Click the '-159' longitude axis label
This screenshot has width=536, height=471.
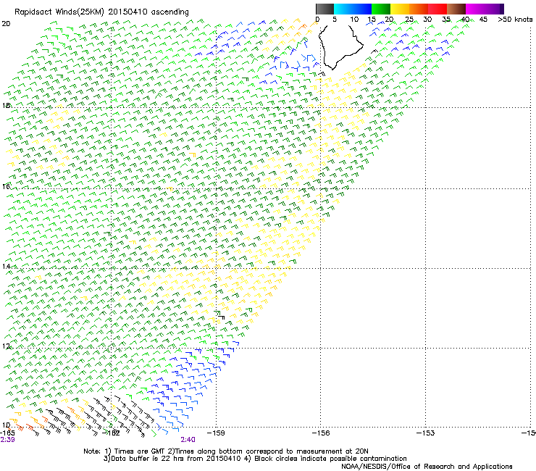216,433
